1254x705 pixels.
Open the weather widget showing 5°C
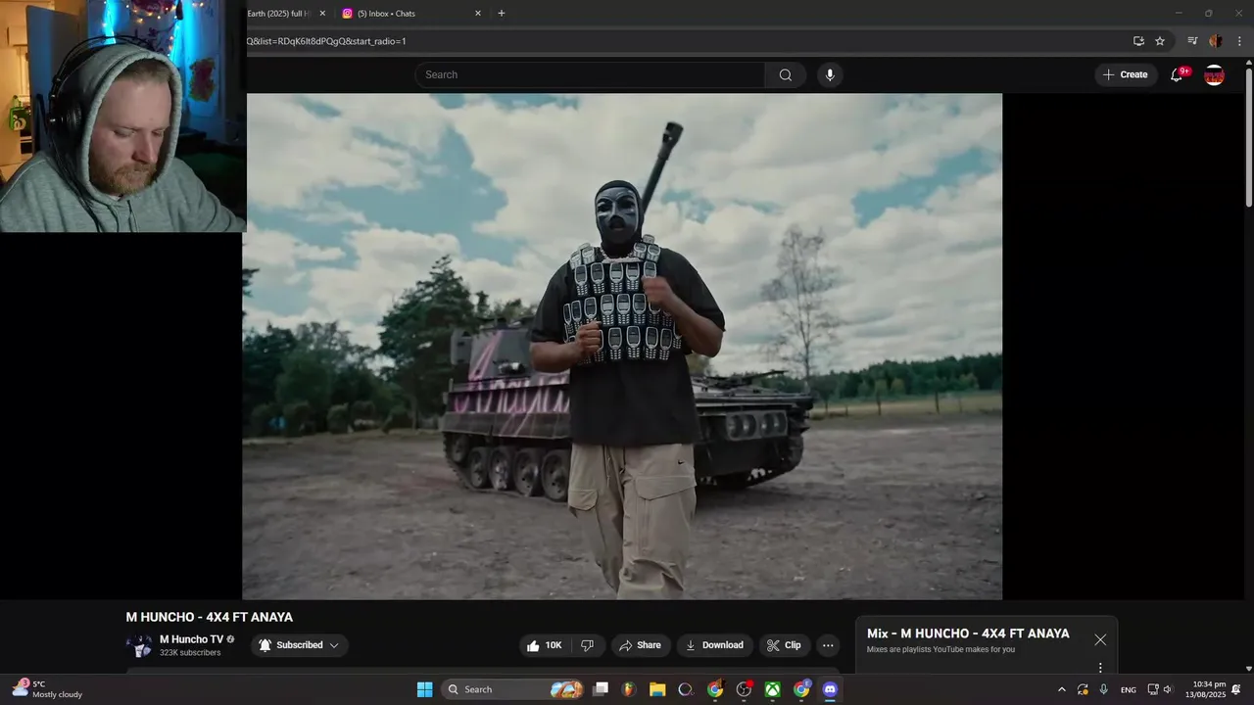pyautogui.click(x=47, y=689)
